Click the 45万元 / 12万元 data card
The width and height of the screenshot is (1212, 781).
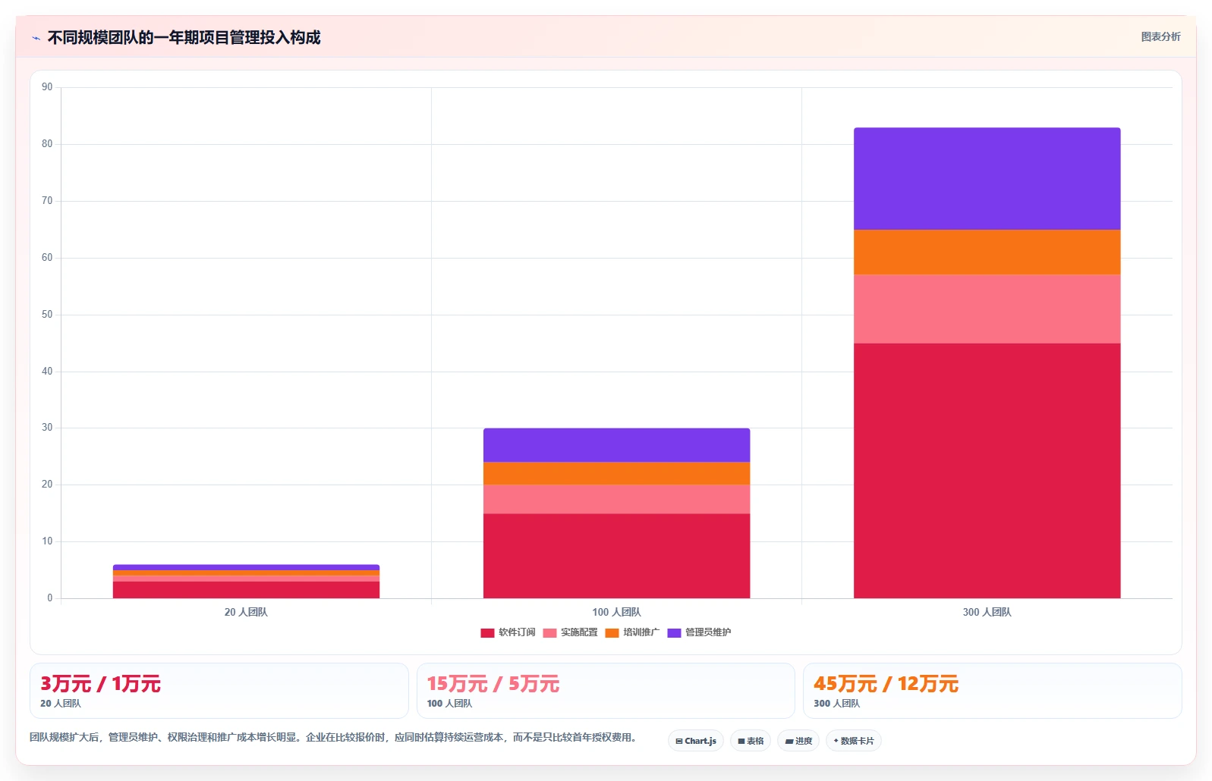(992, 691)
